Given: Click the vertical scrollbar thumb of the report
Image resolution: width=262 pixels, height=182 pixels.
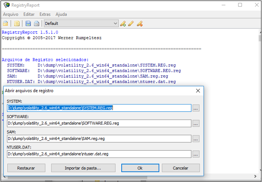Looking at the screenshot, I should point(260,38).
